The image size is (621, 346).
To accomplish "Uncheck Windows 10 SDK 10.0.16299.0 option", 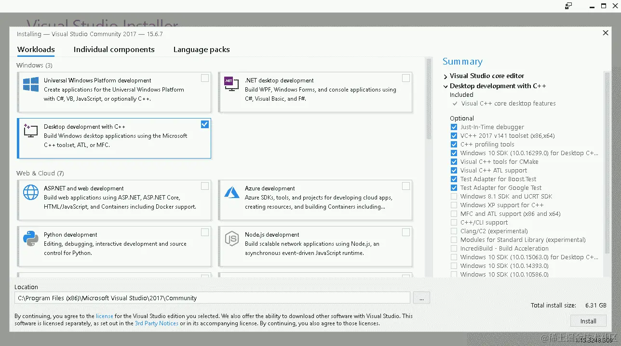I will [454, 153].
